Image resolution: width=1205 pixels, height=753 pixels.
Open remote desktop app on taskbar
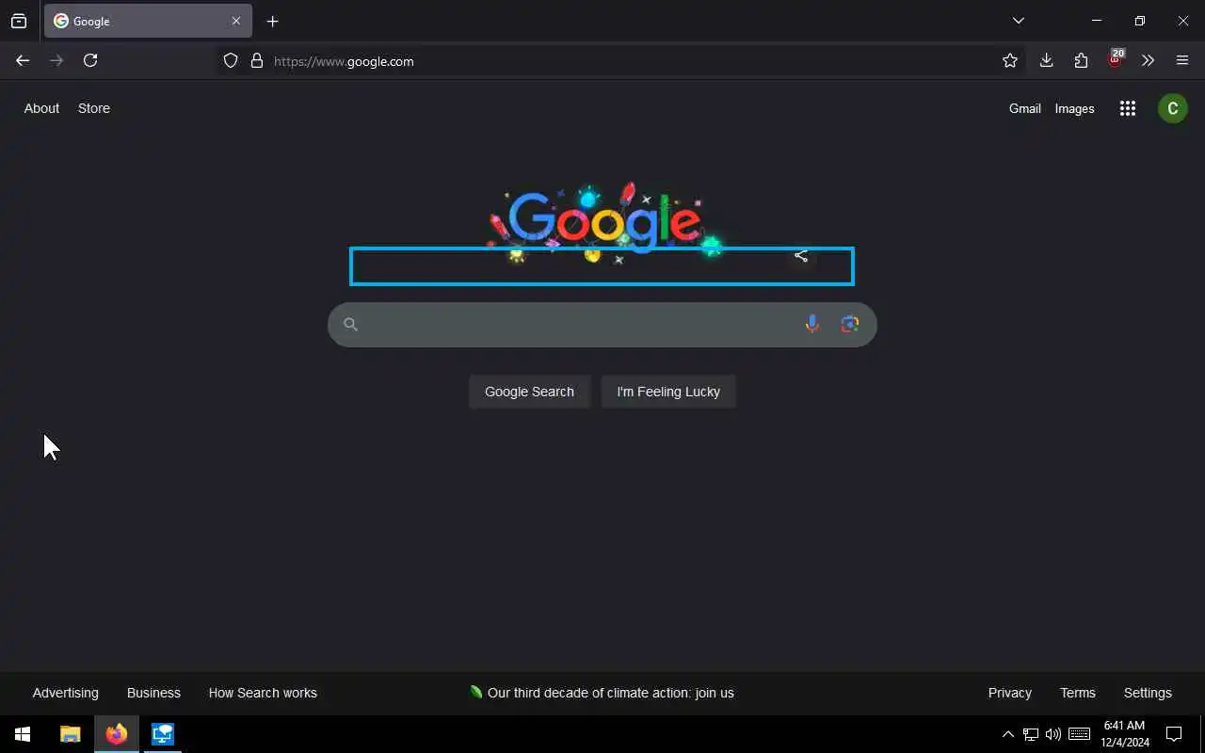163,734
